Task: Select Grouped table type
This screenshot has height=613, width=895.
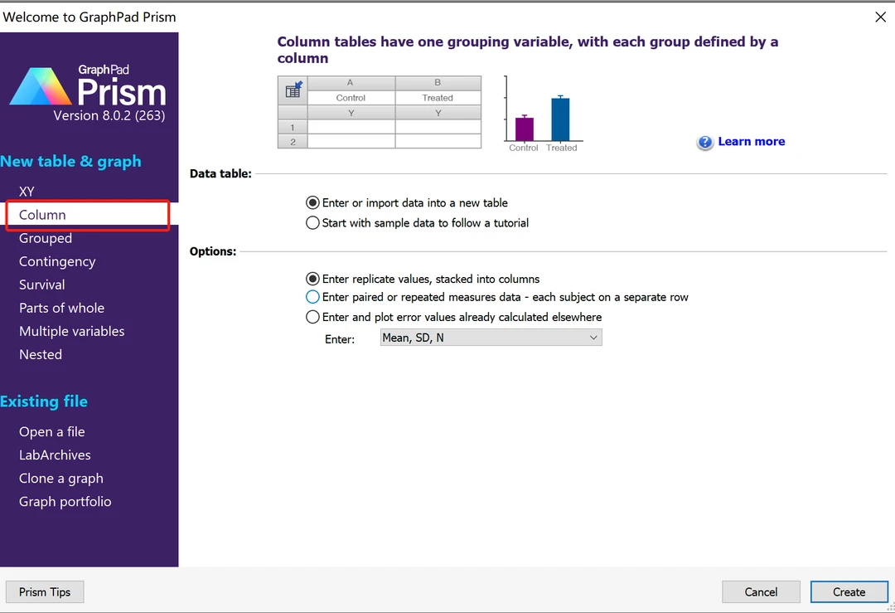Action: pos(46,238)
